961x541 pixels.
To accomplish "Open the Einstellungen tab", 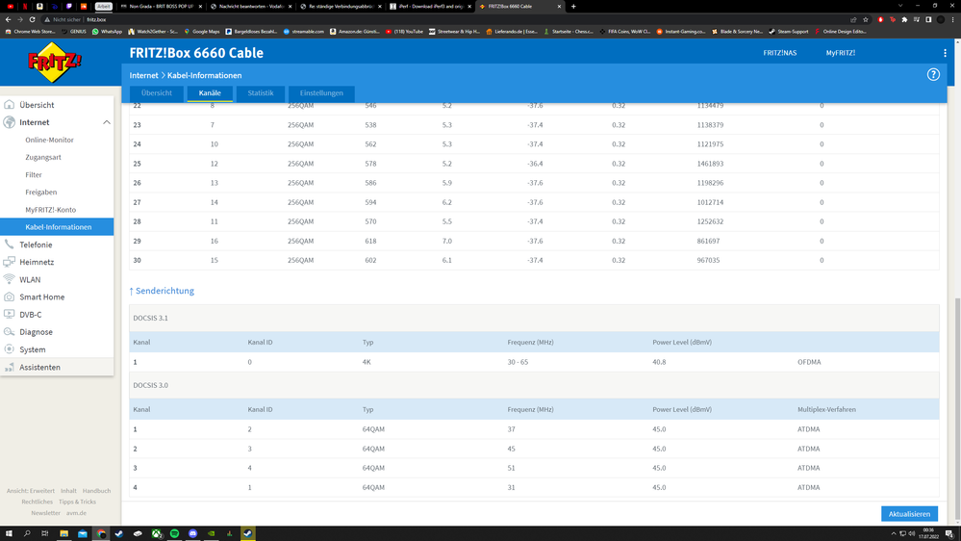I will click(321, 93).
